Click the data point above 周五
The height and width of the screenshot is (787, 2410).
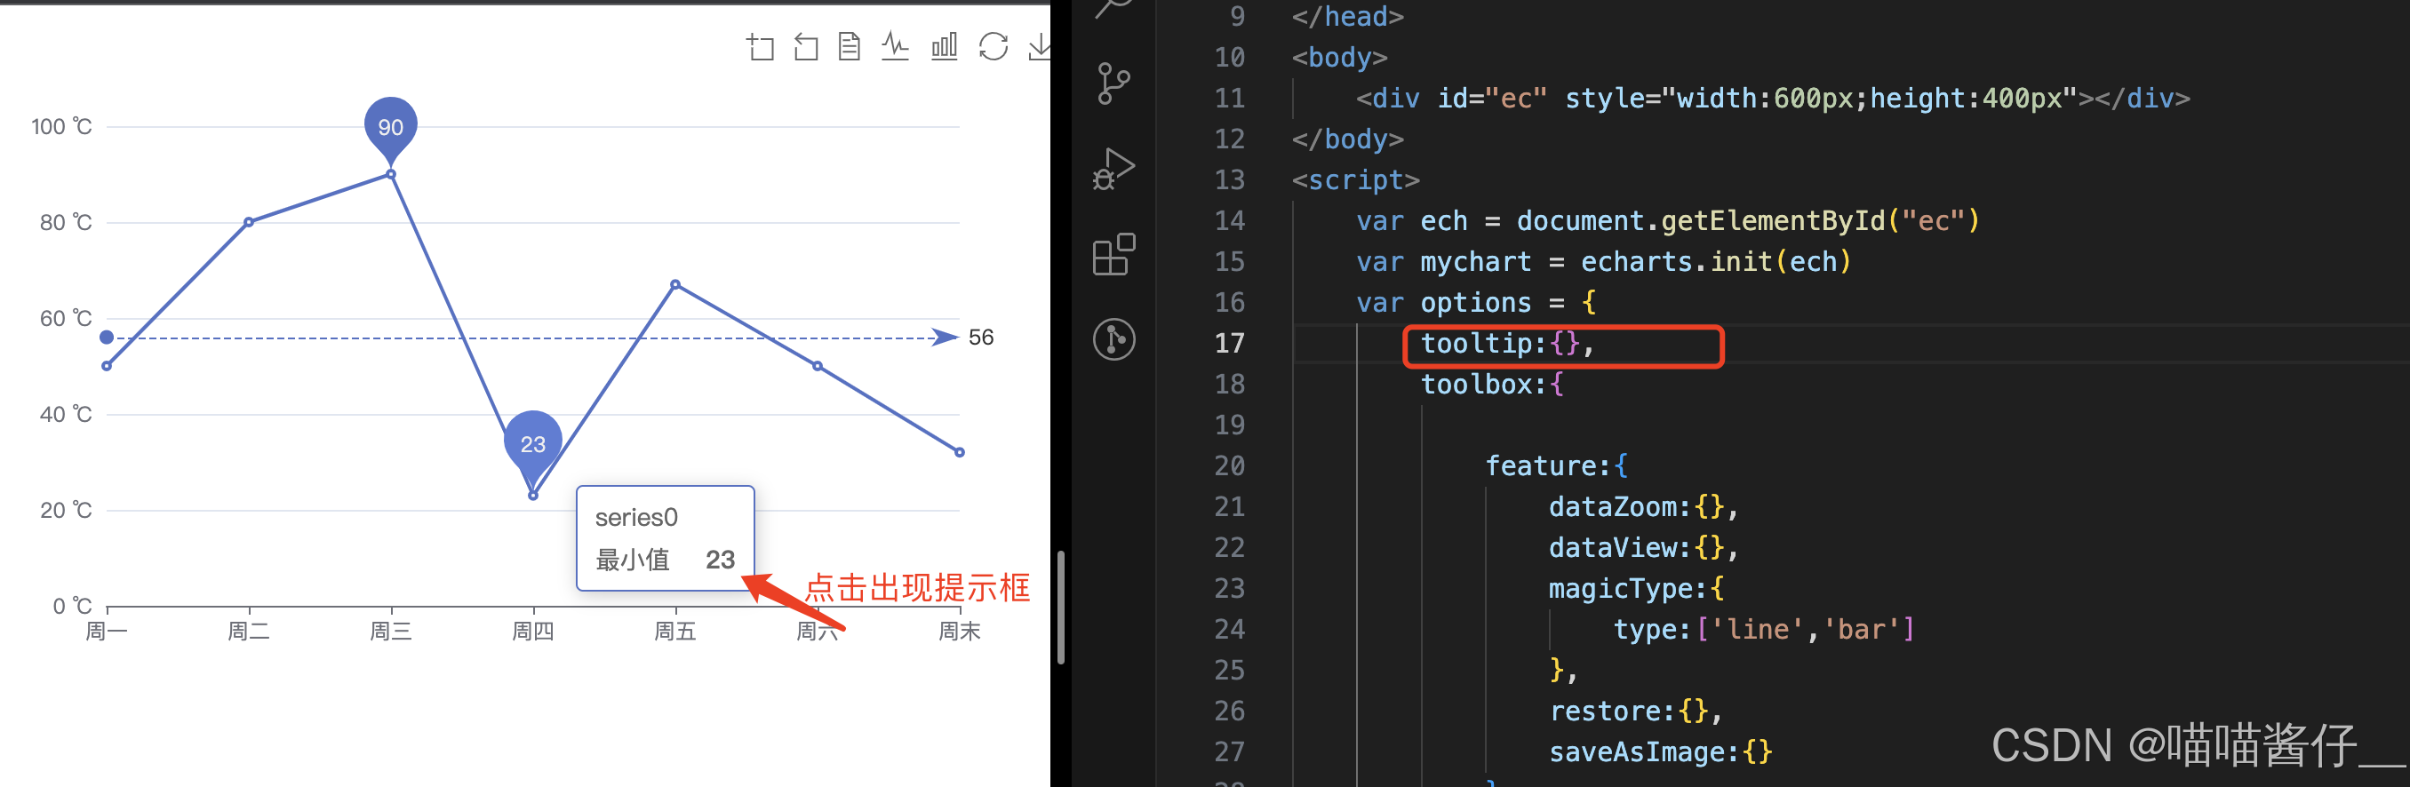pos(675,284)
